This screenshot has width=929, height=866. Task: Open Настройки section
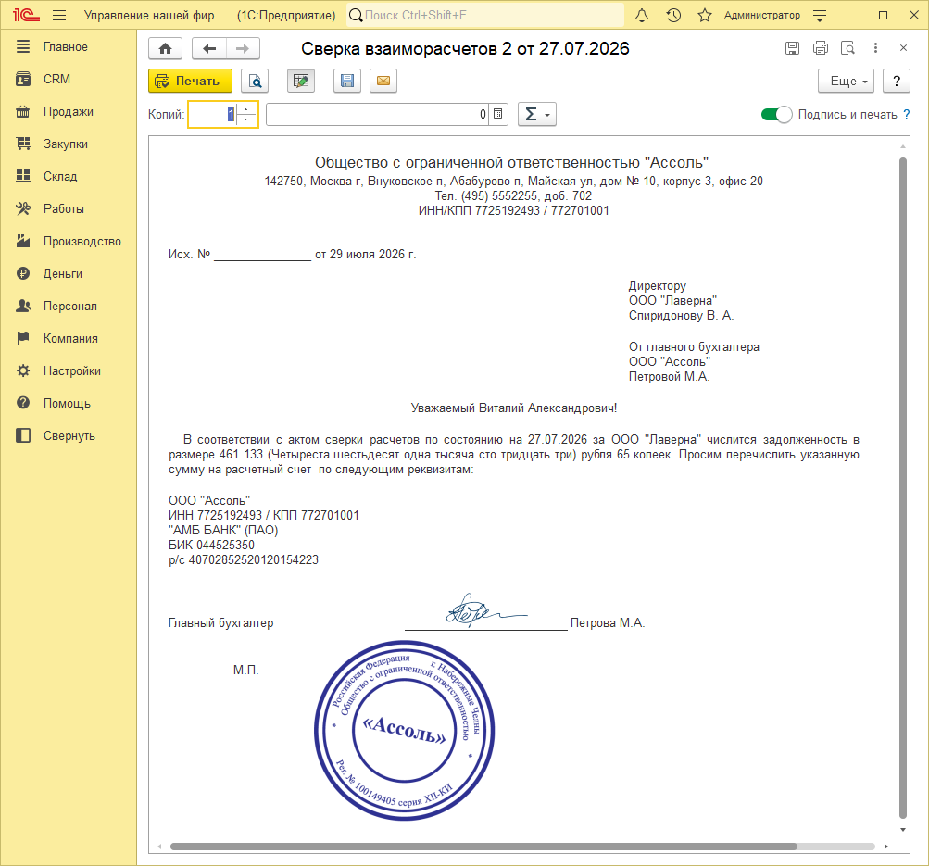[x=69, y=371]
